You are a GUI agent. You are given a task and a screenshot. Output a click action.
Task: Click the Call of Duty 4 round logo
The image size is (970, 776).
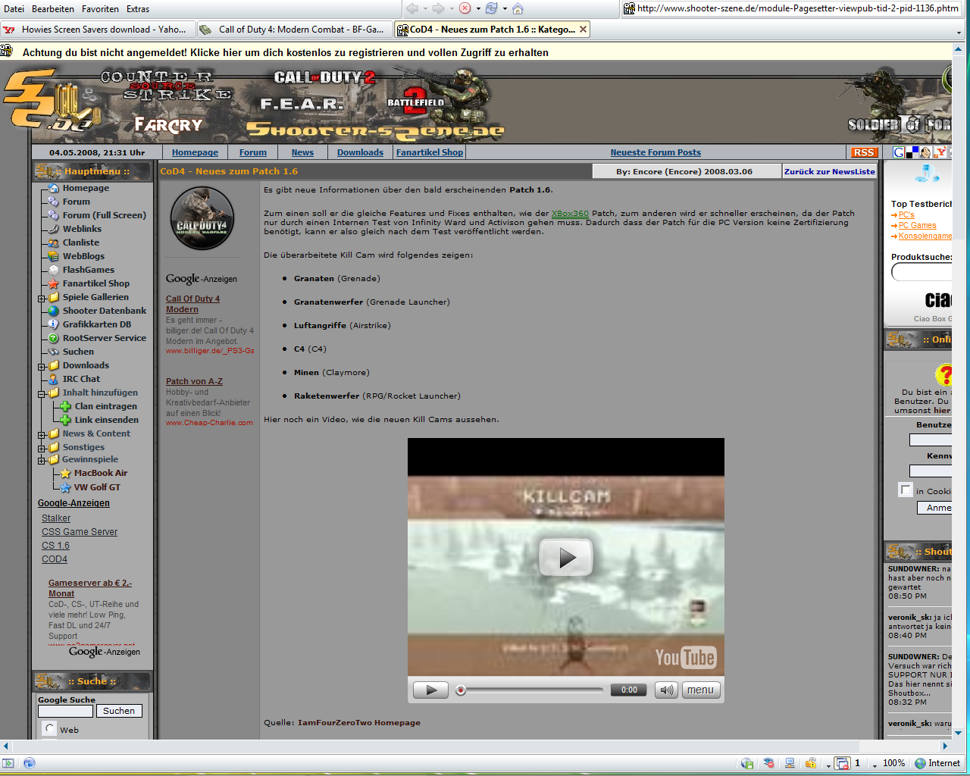click(x=202, y=218)
